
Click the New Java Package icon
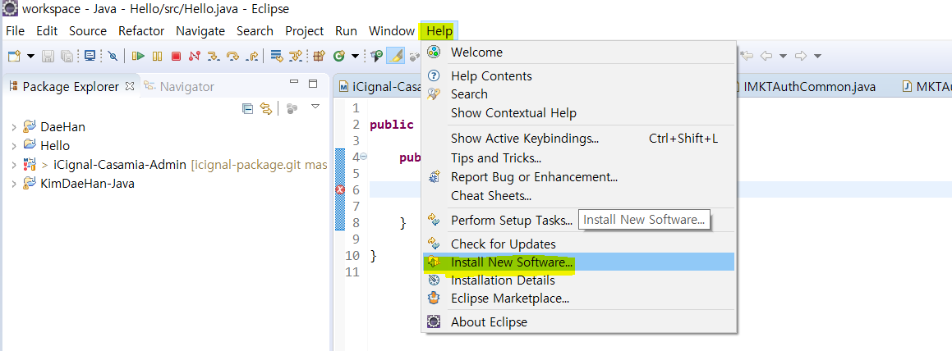320,56
